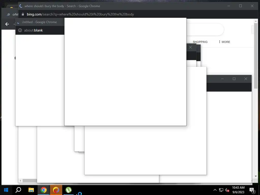Viewport: 260px width, 195px height.
Task: Open the Windows Start menu
Action: click(x=6, y=190)
